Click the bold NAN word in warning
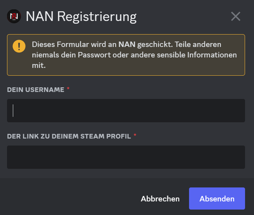Screen dimensions: 254x215 (x=127, y=45)
